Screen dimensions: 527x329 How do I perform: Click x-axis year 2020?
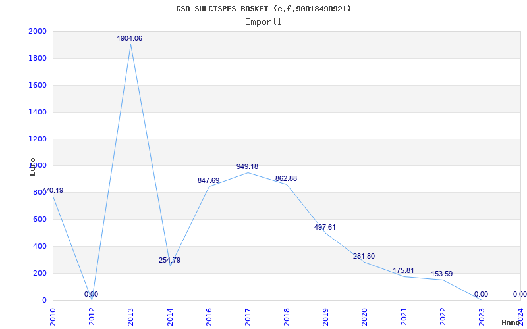point(365,318)
